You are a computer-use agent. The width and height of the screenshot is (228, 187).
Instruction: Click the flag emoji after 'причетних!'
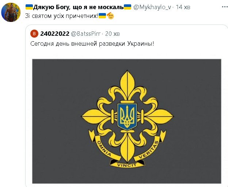[102, 16]
